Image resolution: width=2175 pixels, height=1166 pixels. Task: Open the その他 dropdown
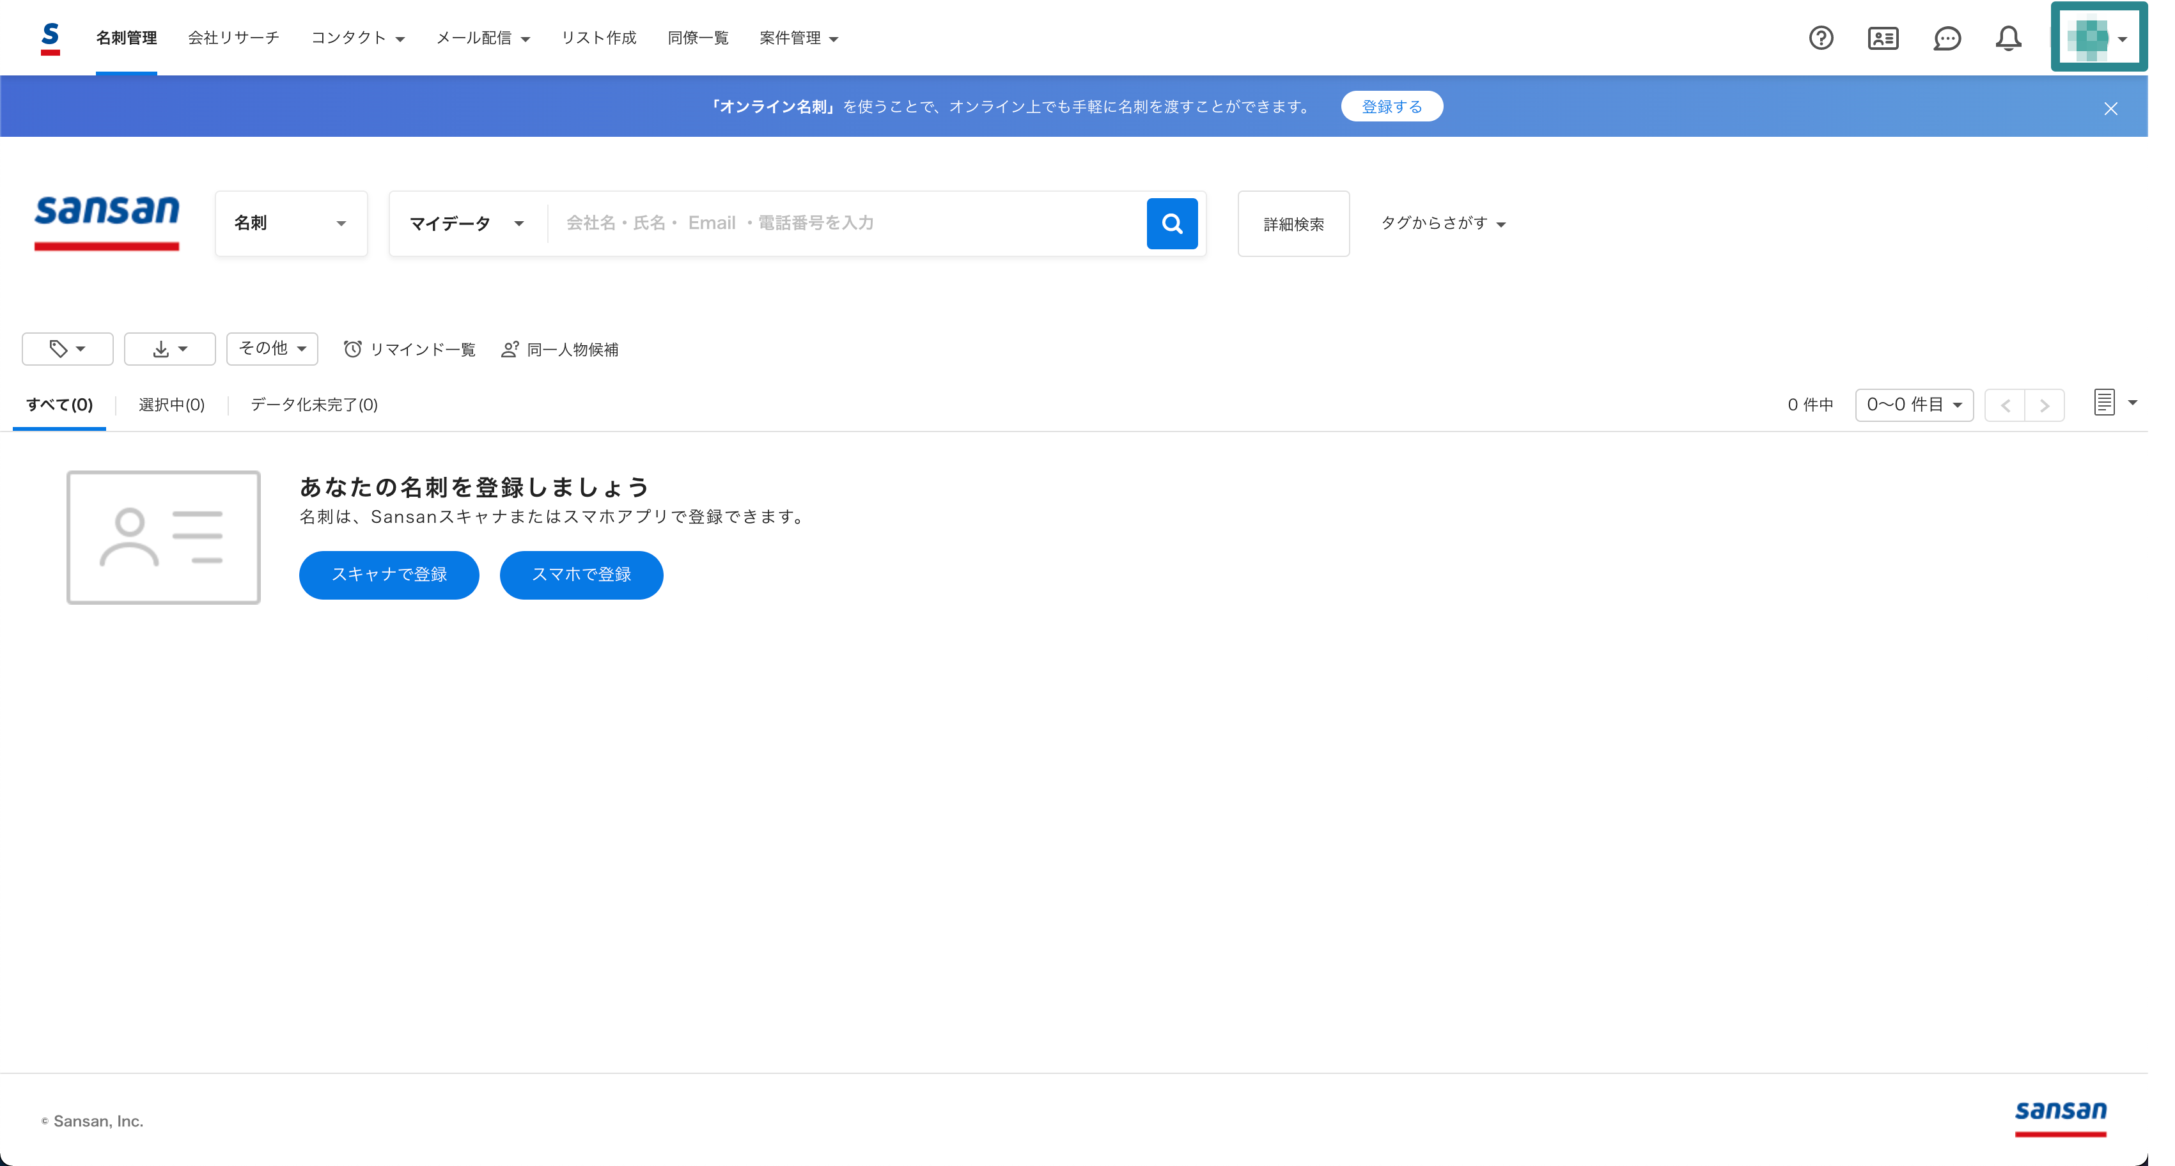(272, 348)
